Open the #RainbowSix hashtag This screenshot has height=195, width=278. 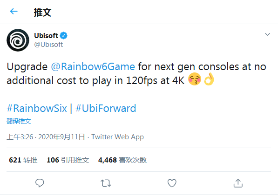coord(37,108)
